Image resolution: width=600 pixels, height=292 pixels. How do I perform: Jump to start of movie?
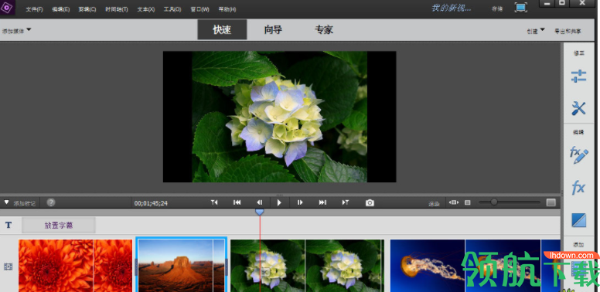[237, 202]
